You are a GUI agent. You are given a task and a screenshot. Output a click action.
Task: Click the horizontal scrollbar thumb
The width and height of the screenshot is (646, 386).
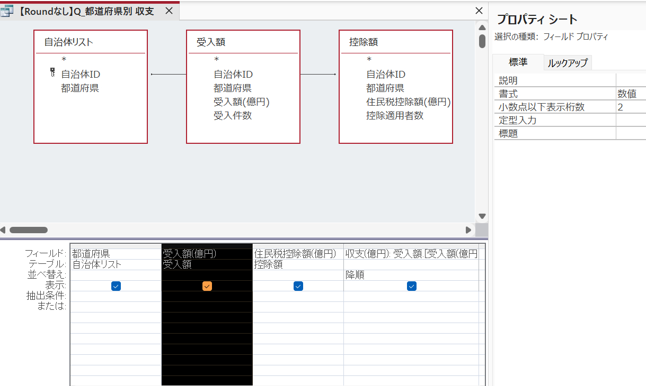pos(29,230)
